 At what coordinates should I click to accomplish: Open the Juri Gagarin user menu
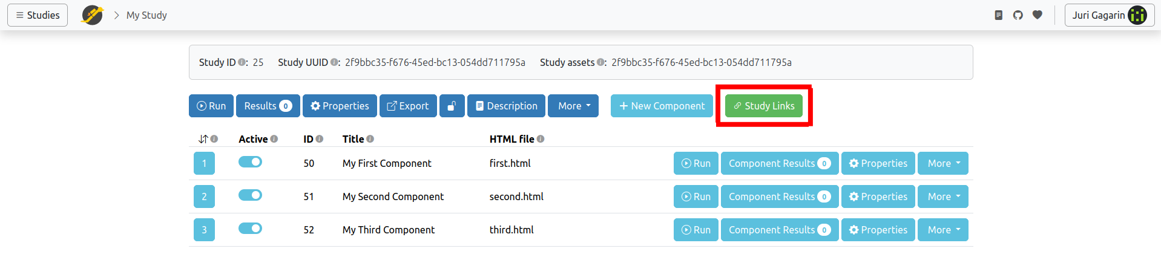1109,15
